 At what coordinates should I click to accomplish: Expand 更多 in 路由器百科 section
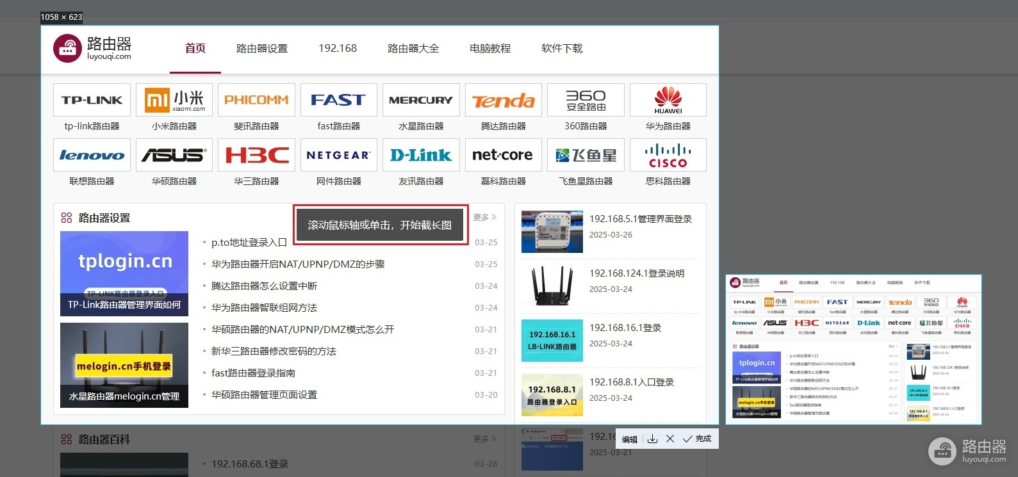[485, 439]
